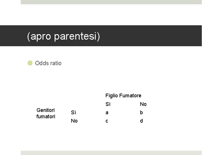
Task: Select table cell "d"
Action: pyautogui.click(x=141, y=121)
